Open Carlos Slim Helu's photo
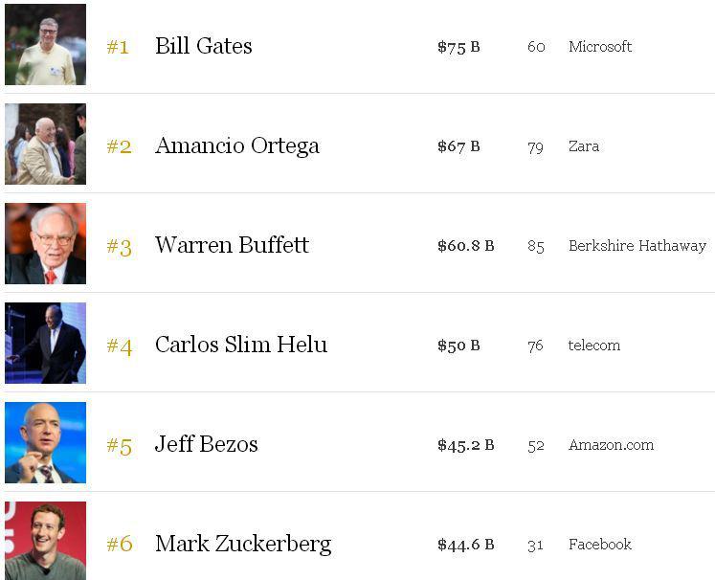 tap(45, 343)
